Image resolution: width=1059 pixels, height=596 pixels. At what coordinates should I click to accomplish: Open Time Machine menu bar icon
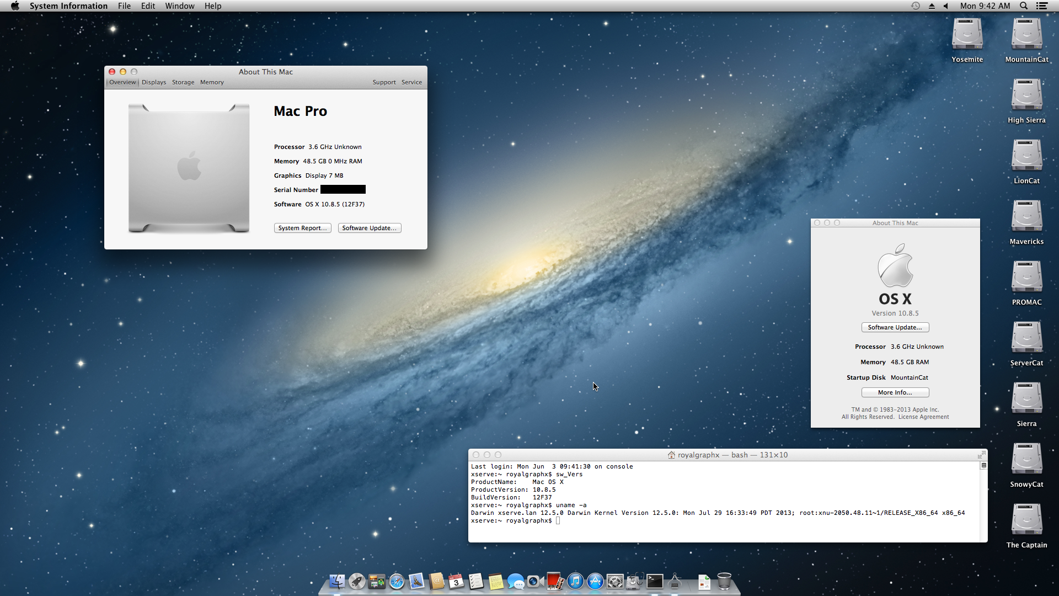tap(915, 6)
